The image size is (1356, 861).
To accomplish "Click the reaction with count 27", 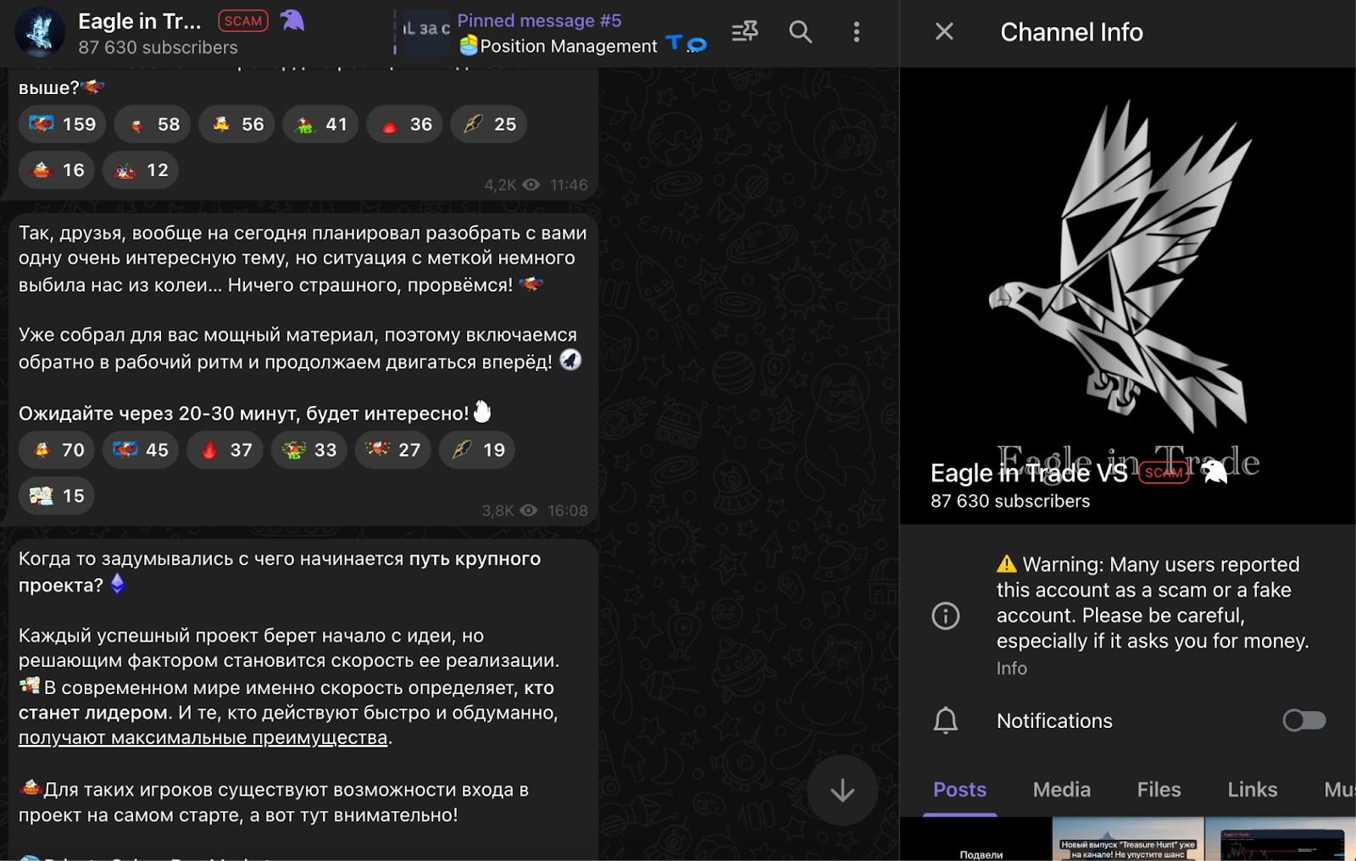I will (392, 450).
